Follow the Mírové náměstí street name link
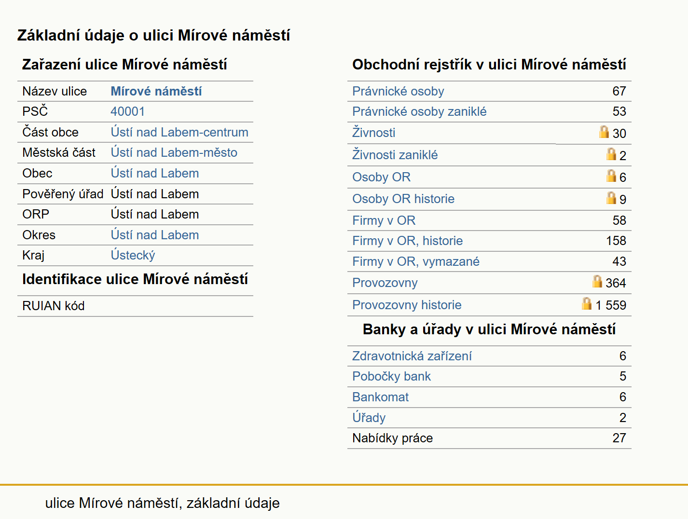 (x=156, y=91)
